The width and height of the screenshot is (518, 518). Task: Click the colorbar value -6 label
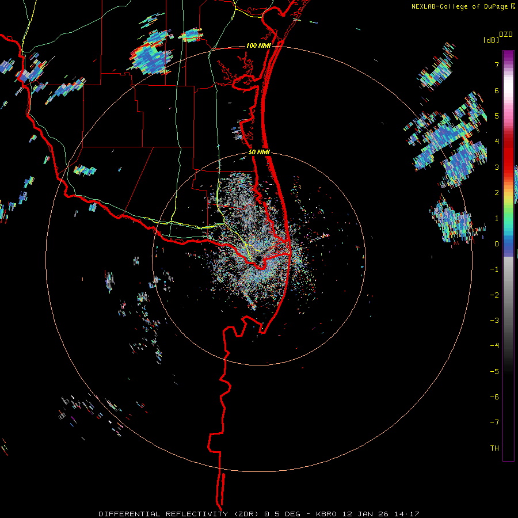[494, 397]
